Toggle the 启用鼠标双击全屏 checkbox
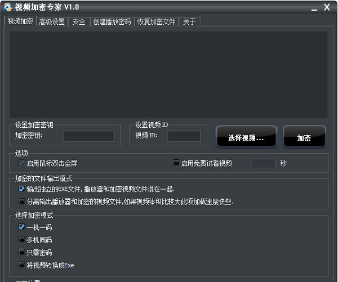This screenshot has height=282, width=338. click(x=21, y=163)
